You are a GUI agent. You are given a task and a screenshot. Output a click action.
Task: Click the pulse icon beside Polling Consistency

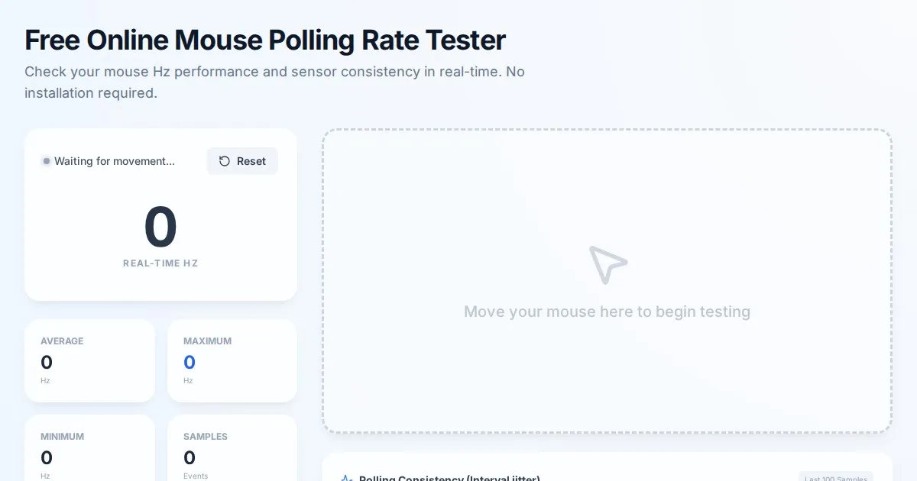click(x=346, y=478)
